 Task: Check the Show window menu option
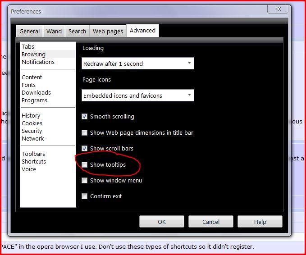pyautogui.click(x=84, y=181)
